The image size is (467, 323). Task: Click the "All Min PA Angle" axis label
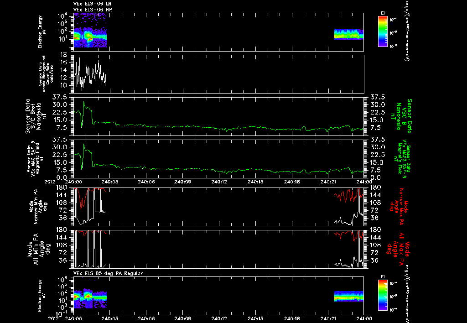38,249
